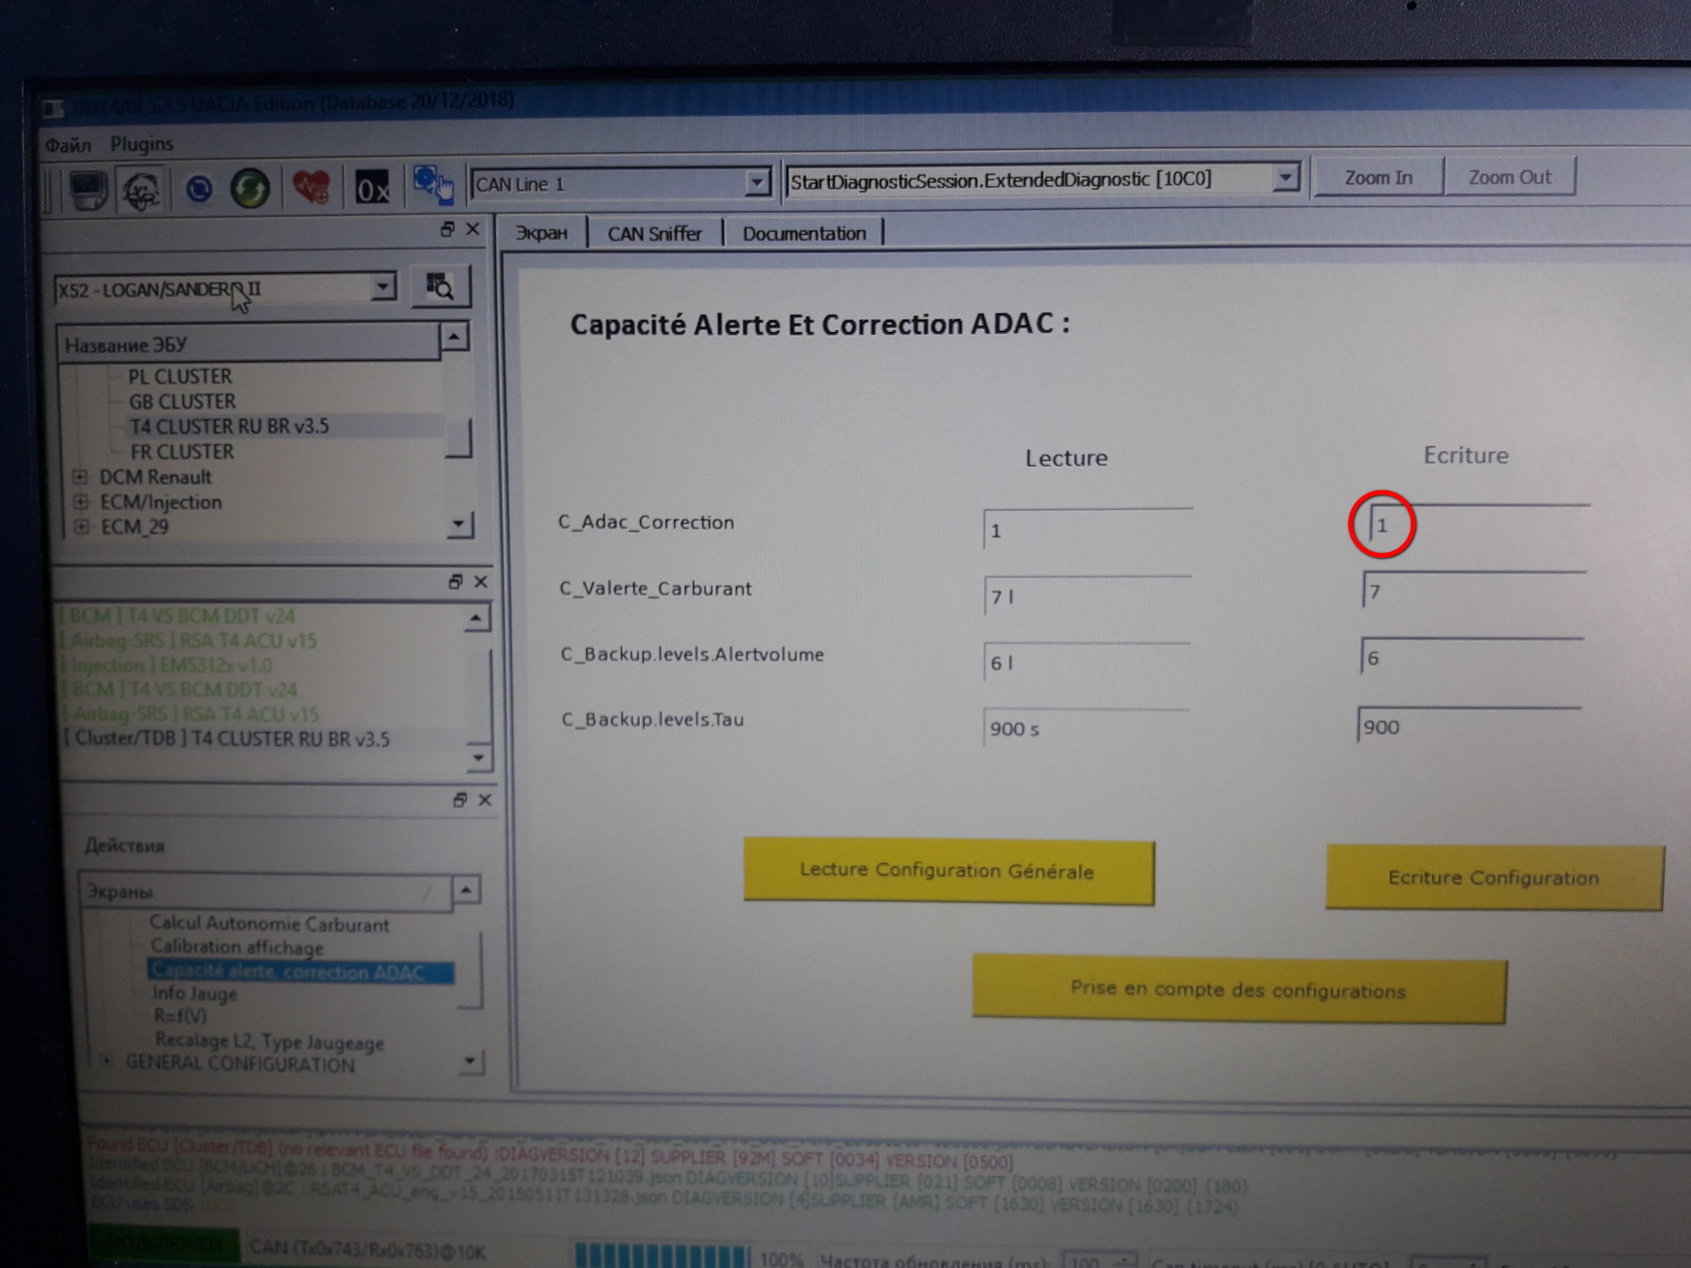1691x1268 pixels.
Task: Open the 0x hex tool icon
Action: 372,188
